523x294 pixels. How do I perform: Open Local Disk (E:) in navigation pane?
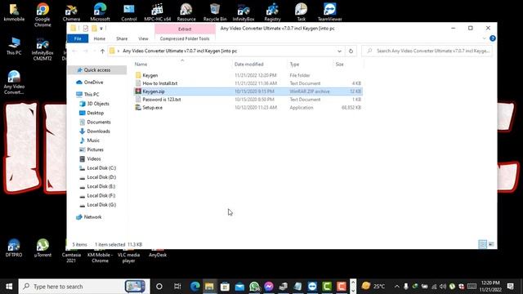pyautogui.click(x=101, y=186)
